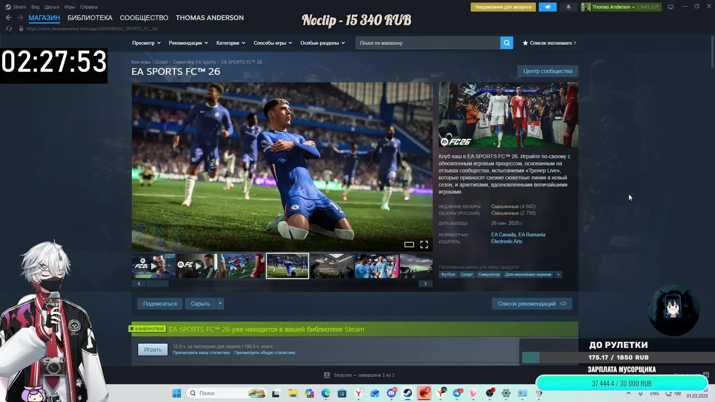Click the Подписаться button

point(160,304)
